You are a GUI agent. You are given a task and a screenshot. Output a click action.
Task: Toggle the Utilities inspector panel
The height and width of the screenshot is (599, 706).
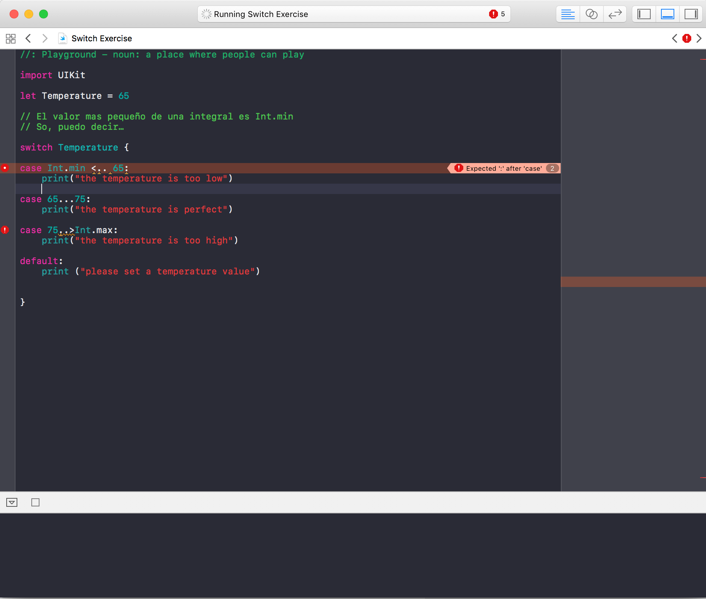coord(691,14)
